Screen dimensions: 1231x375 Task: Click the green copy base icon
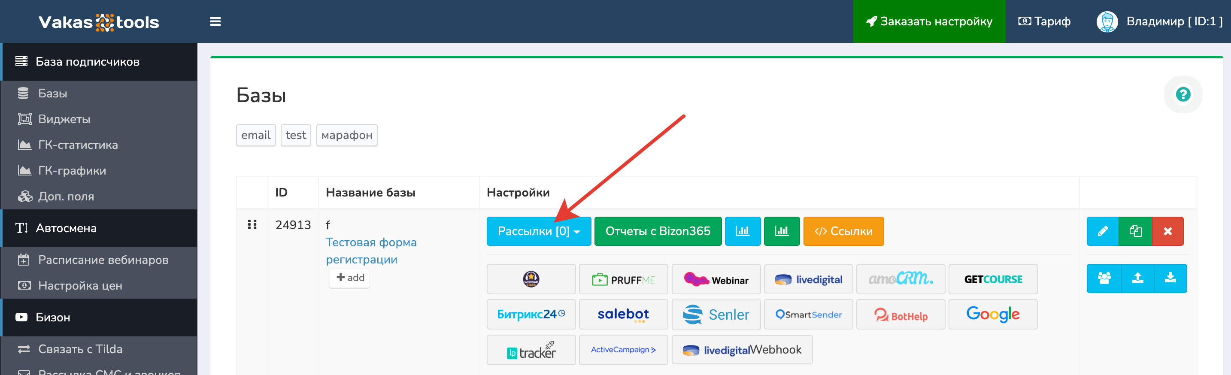coord(1135,231)
